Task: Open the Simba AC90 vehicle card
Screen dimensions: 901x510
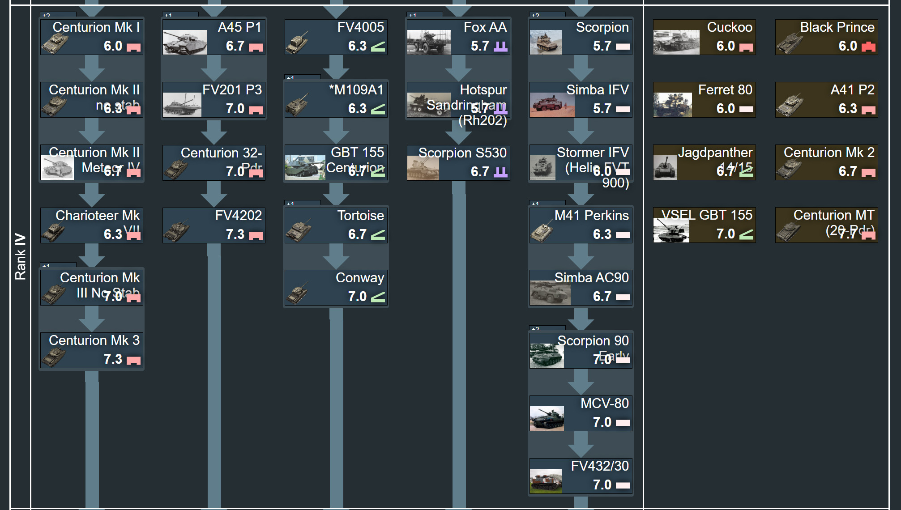Action: (581, 288)
